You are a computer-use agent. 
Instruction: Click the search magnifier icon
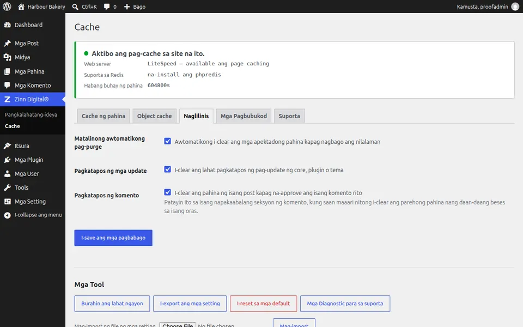pyautogui.click(x=75, y=7)
